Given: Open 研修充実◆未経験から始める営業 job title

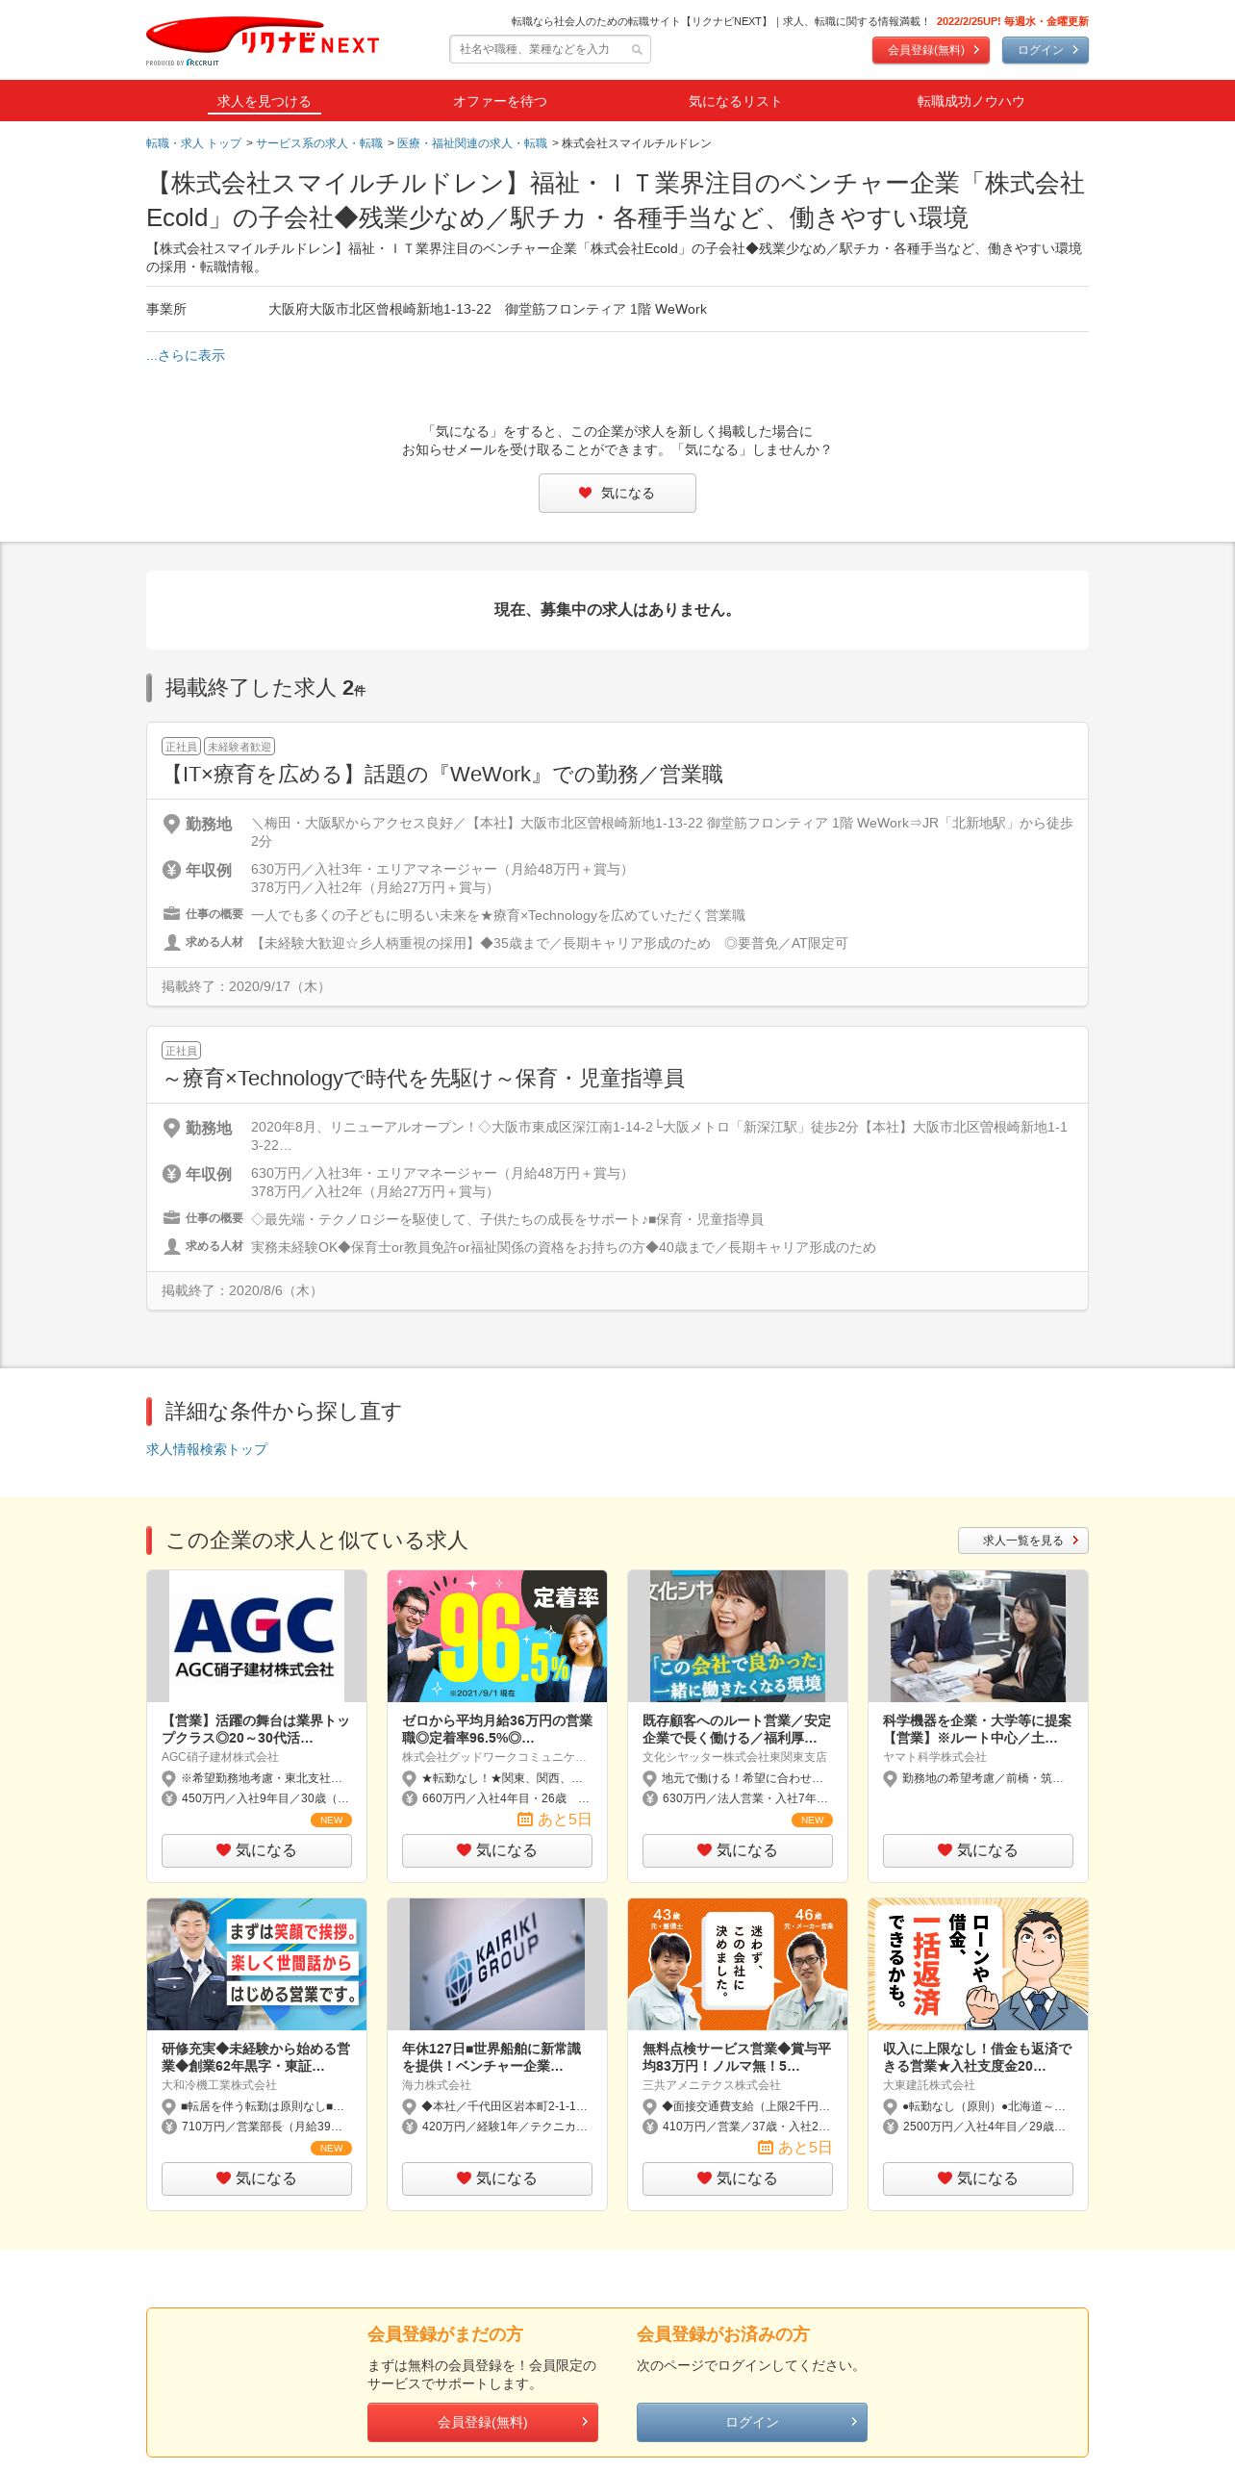Looking at the screenshot, I should click(x=256, y=2057).
